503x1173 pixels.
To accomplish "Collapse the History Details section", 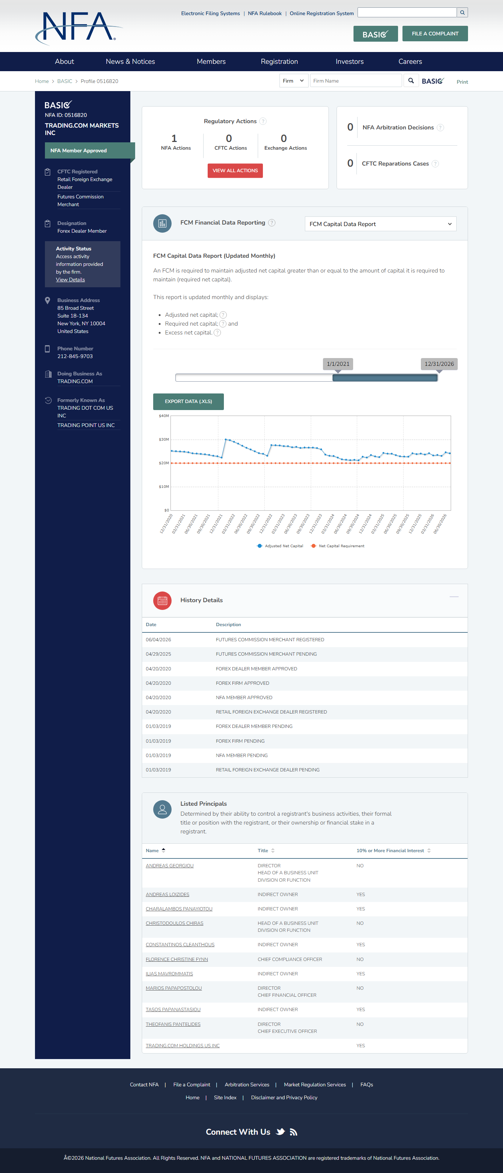I will [454, 597].
